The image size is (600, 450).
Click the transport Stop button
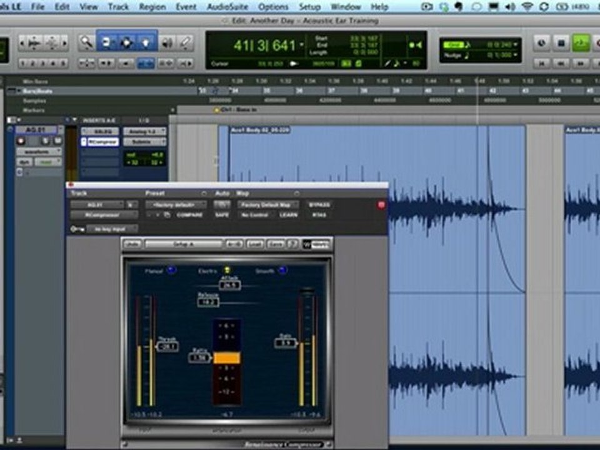point(561,43)
